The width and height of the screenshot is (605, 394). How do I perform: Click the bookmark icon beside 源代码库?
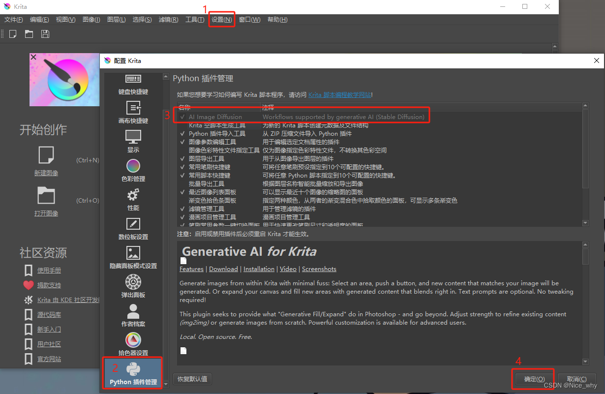click(29, 314)
